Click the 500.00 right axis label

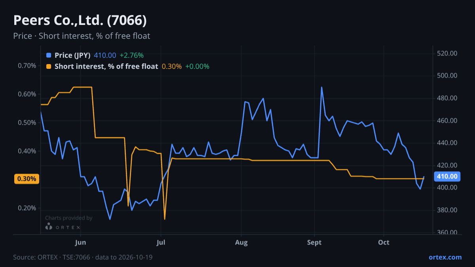click(447, 76)
